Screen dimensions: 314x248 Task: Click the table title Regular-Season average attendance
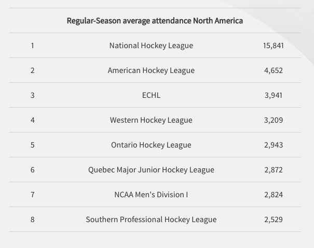click(x=155, y=21)
